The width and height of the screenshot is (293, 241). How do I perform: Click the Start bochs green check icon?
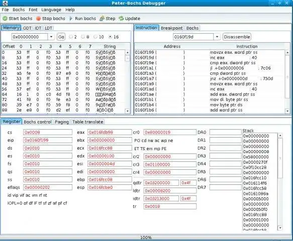(5, 19)
